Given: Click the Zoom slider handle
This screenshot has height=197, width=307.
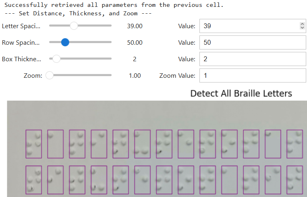Looking at the screenshot, I should coord(50,75).
